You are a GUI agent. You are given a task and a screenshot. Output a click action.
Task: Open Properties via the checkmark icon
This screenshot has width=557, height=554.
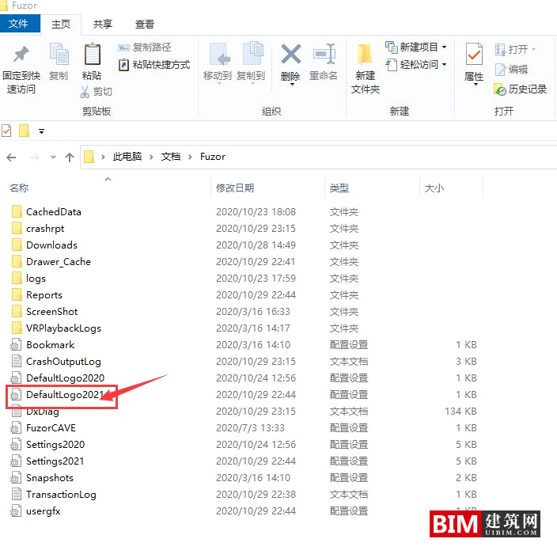(x=474, y=55)
